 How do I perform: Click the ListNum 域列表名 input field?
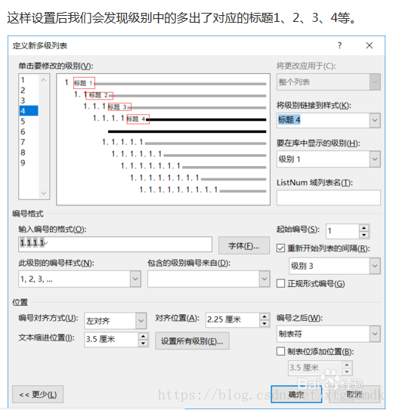pyautogui.click(x=328, y=197)
